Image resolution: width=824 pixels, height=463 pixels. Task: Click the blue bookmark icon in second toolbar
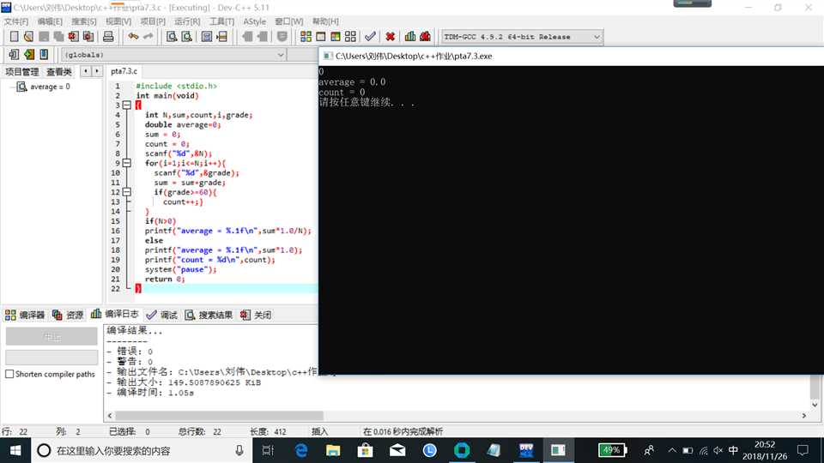tap(44, 54)
